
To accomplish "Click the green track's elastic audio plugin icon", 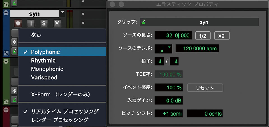I will point(14,100).
